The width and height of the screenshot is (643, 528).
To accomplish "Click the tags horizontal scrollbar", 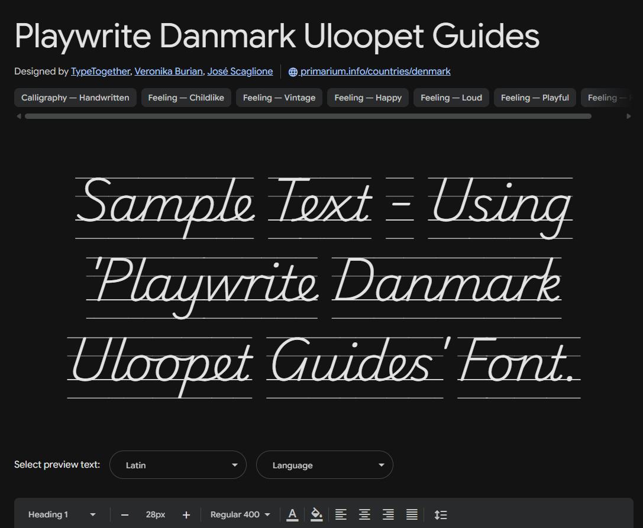I will 308,116.
